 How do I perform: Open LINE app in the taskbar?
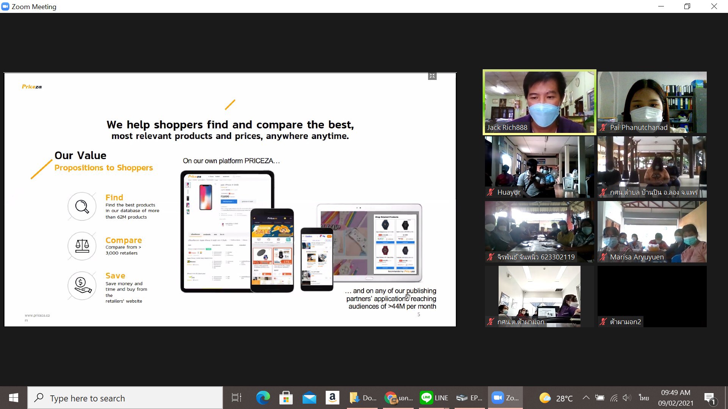click(434, 398)
